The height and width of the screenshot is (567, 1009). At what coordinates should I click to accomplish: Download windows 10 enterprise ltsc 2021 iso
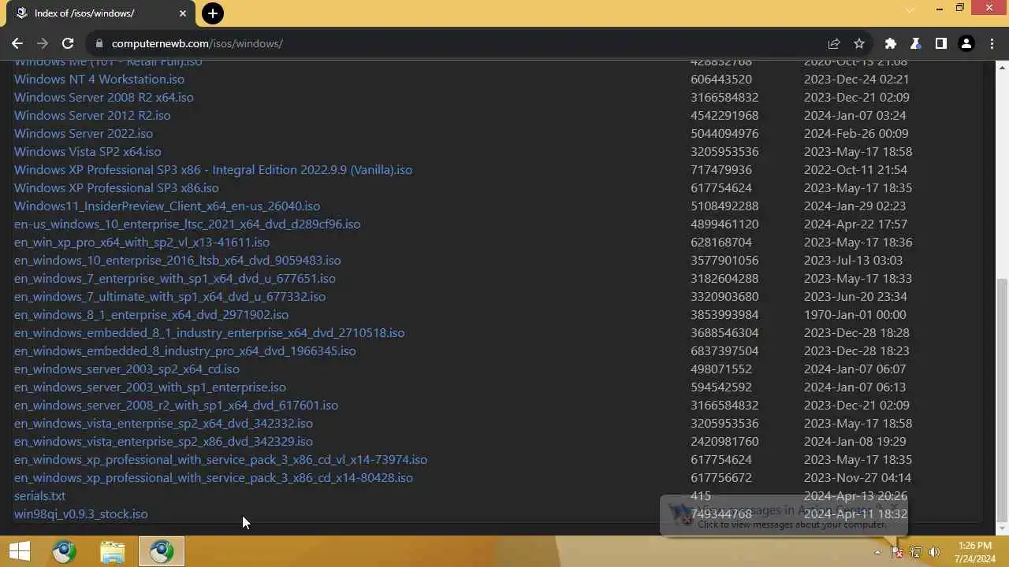tap(187, 224)
